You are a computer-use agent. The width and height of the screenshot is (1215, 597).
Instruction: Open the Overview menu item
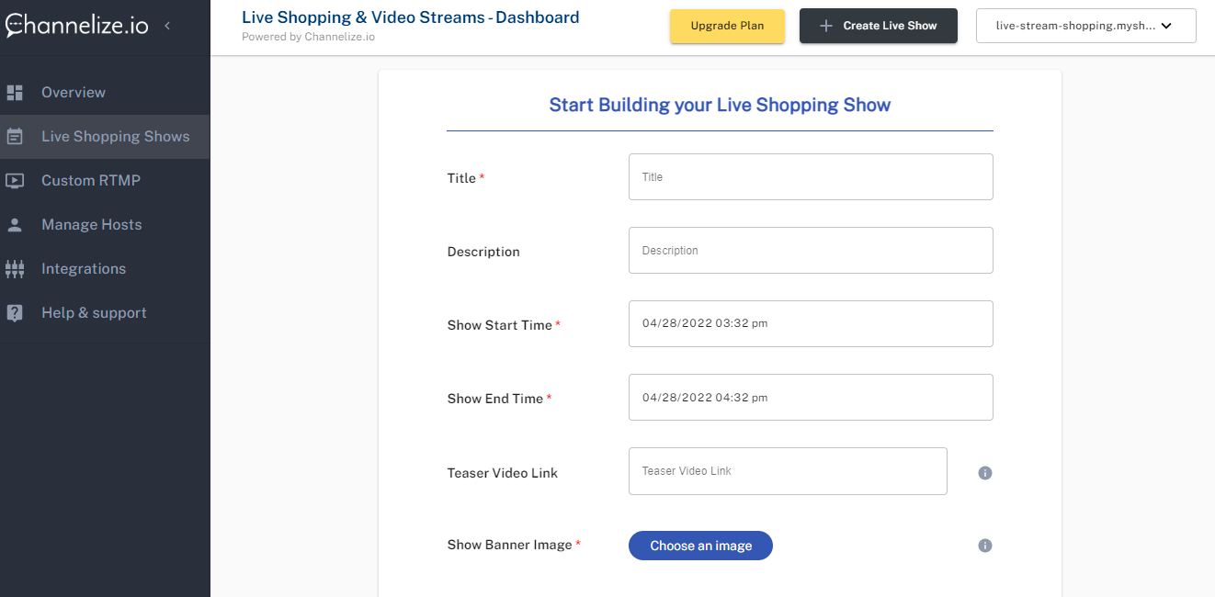click(105, 92)
